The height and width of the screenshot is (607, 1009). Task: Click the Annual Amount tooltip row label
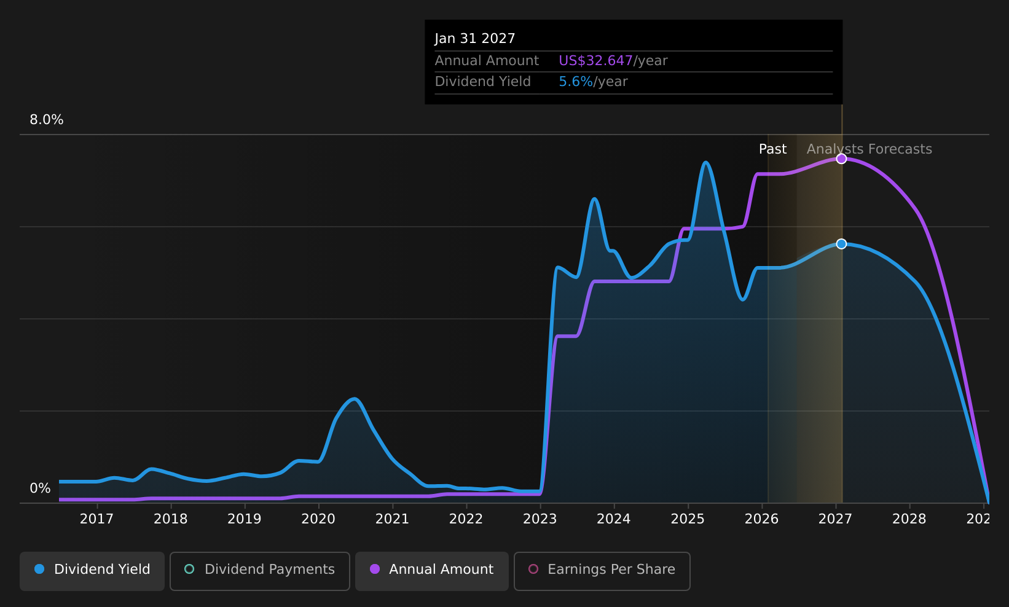click(x=487, y=61)
